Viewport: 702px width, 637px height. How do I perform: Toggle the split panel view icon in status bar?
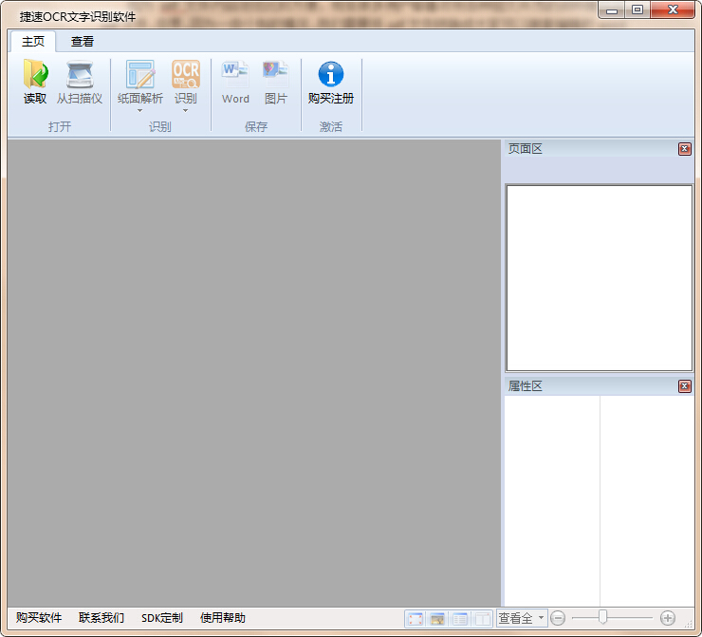tap(482, 619)
